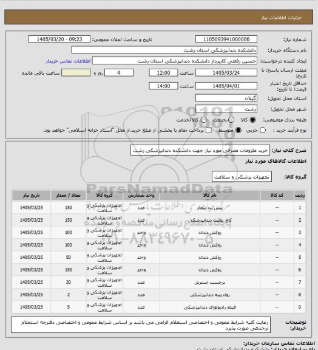Click the گیلان delivery province field
The image size is (318, 350).
pos(226,98)
